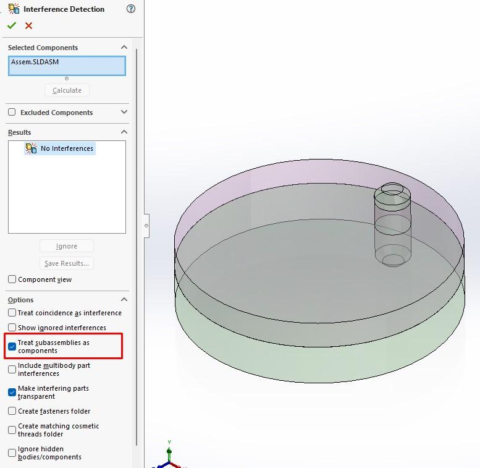The width and height of the screenshot is (480, 468).
Task: Collapse the Selected Components section
Action: point(124,47)
